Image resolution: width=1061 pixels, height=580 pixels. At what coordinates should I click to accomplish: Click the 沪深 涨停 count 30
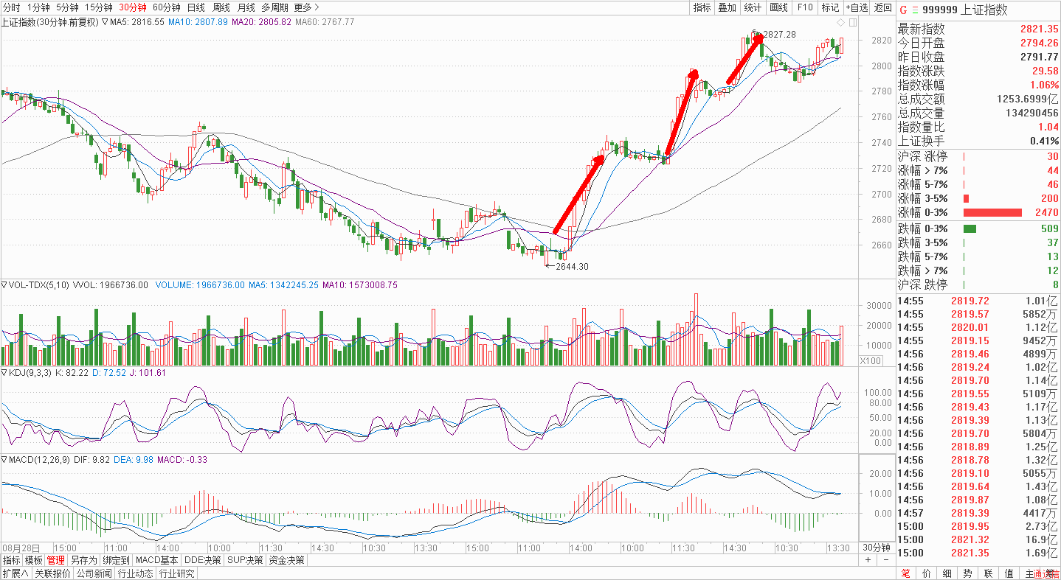1052,156
